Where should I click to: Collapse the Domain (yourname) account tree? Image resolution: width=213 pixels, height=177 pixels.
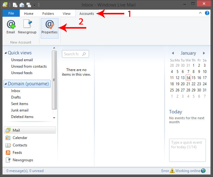click(6, 84)
